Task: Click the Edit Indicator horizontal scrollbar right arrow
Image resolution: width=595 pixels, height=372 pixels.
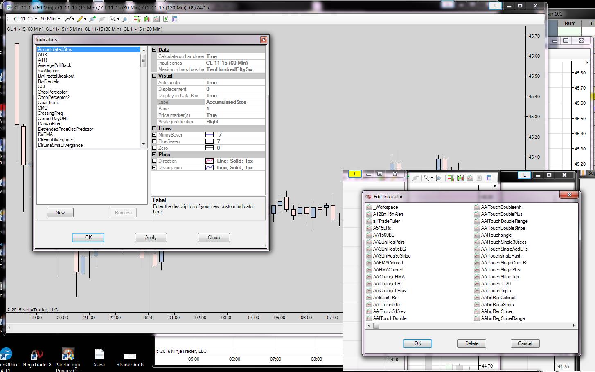Action: (x=574, y=326)
